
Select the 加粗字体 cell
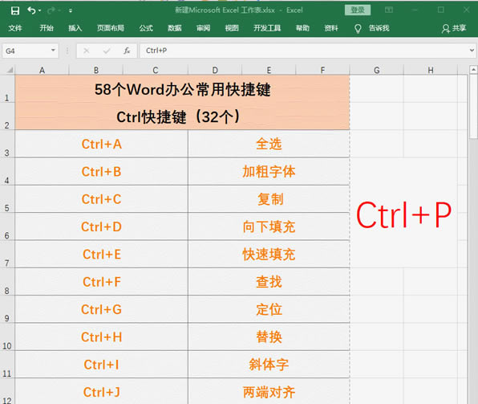coord(269,172)
